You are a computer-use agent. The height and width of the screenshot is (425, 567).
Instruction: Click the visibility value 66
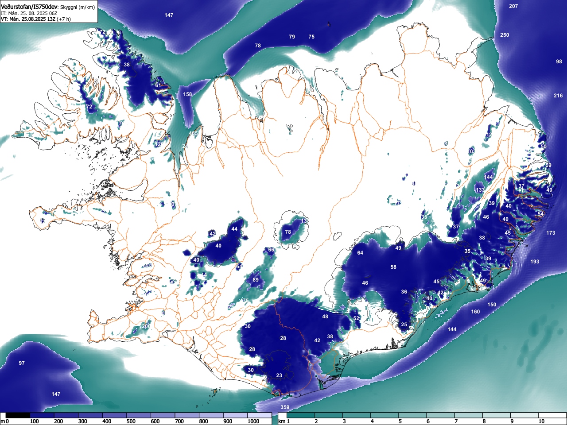(271, 250)
